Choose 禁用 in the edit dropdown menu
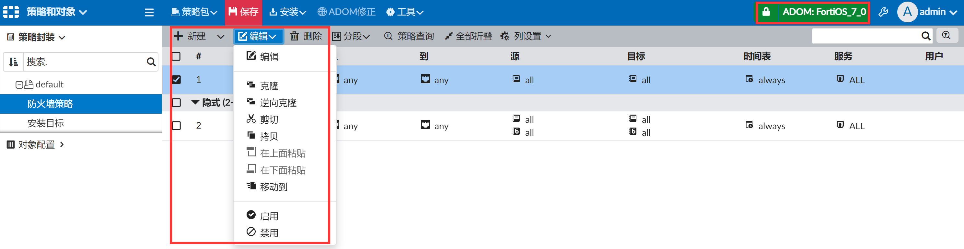Screen dimensions: 964x249 269,232
